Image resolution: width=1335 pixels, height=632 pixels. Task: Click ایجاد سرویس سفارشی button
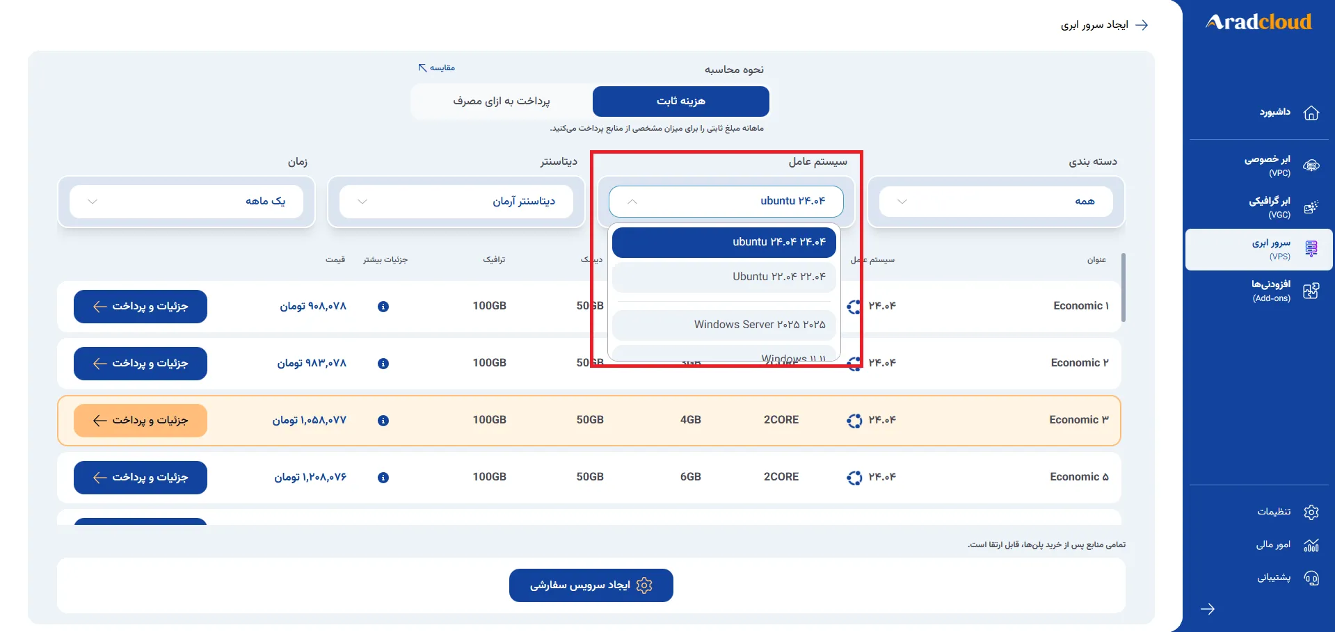[591, 585]
